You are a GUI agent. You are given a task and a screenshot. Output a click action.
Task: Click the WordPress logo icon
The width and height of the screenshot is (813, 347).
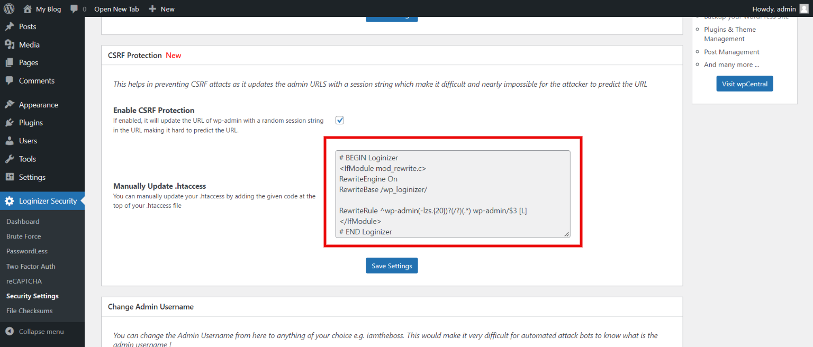[x=9, y=8]
